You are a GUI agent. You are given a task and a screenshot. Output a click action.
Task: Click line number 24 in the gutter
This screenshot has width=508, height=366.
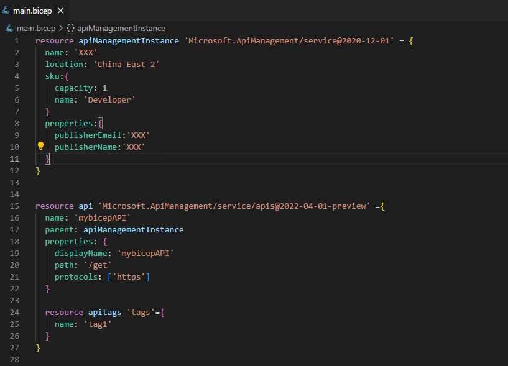[x=16, y=312]
